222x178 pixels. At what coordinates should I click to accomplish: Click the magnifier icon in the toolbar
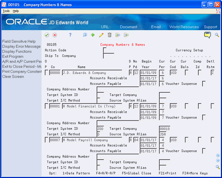coord(217,35)
